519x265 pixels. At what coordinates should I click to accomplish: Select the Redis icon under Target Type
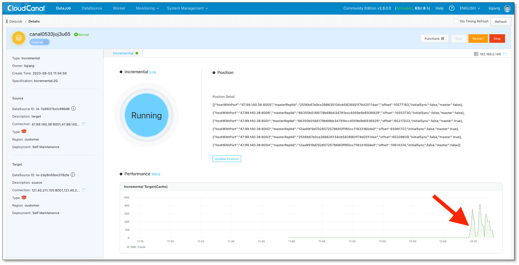pos(24,197)
